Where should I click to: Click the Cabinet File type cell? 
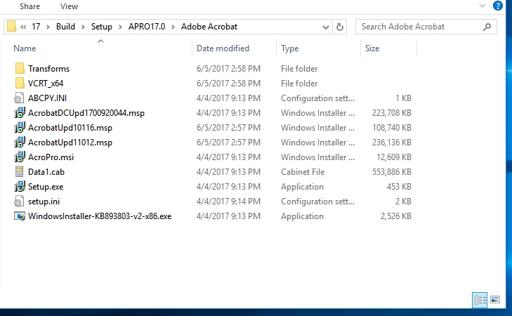pyautogui.click(x=303, y=172)
